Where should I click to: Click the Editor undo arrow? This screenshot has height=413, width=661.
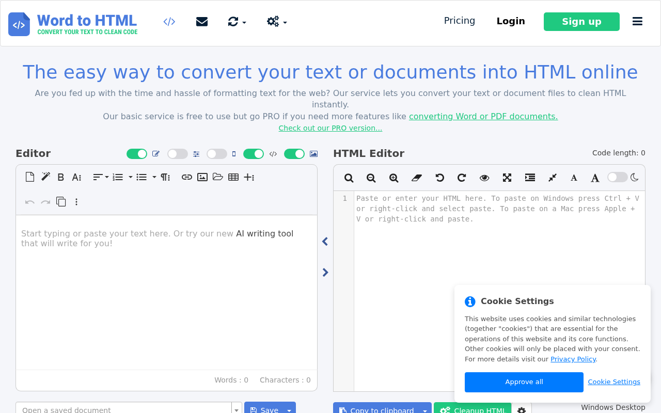tap(30, 202)
